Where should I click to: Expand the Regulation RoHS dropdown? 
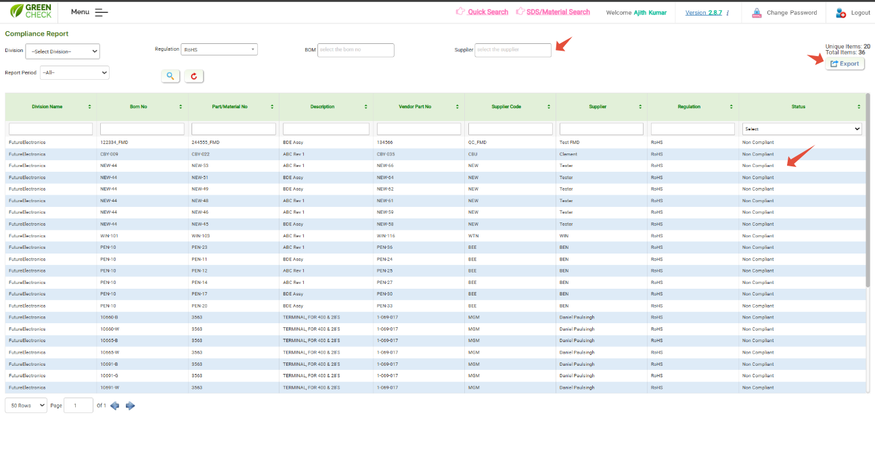pos(220,49)
